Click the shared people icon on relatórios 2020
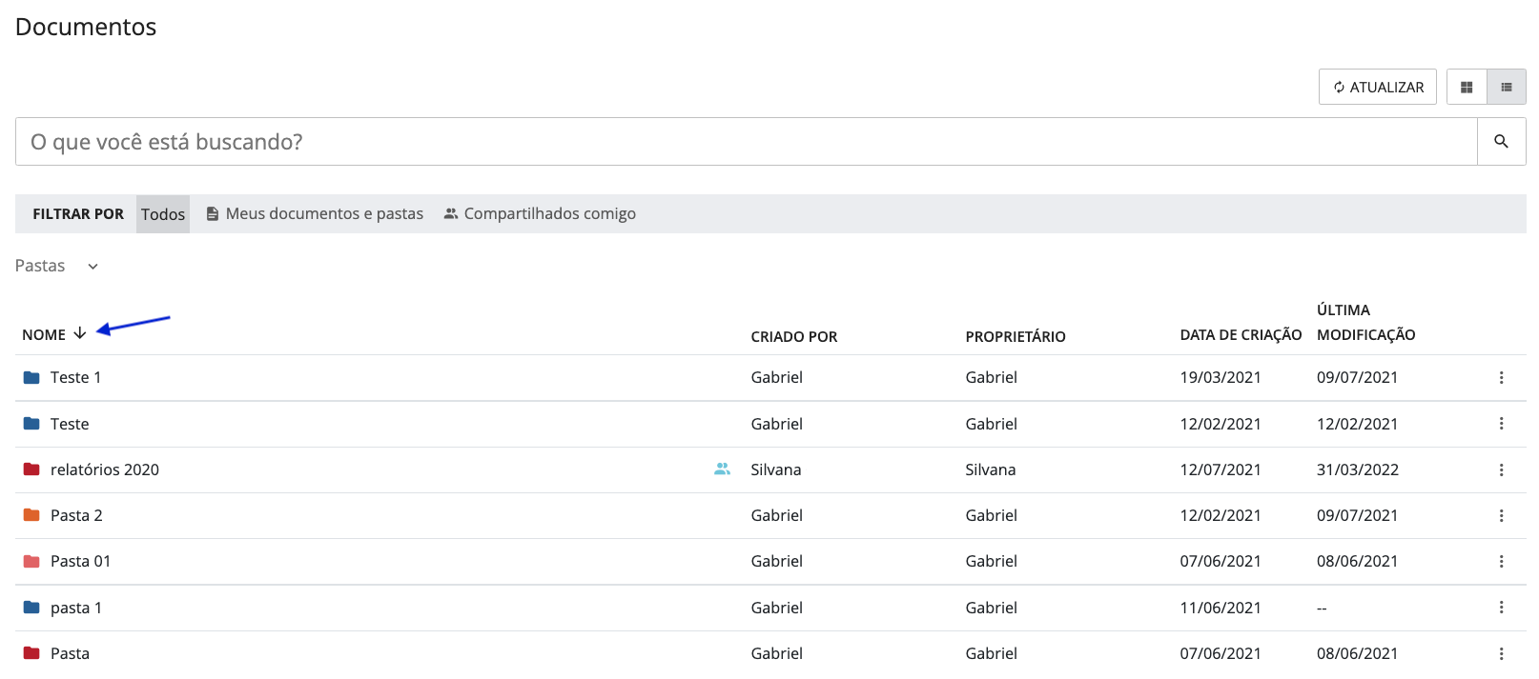 [x=722, y=469]
